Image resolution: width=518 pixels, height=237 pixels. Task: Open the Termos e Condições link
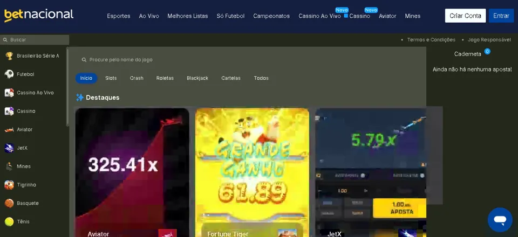pyautogui.click(x=431, y=39)
